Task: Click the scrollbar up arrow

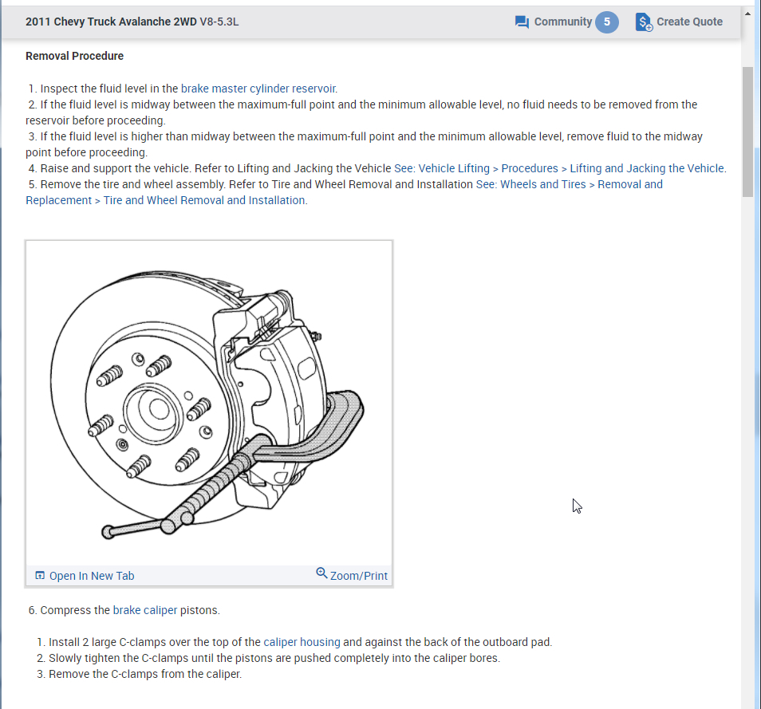Action: tap(747, 14)
